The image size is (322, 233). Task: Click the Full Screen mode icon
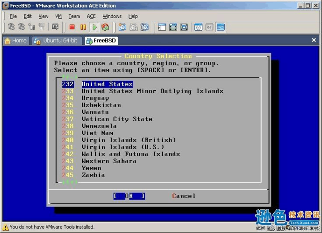point(173,27)
